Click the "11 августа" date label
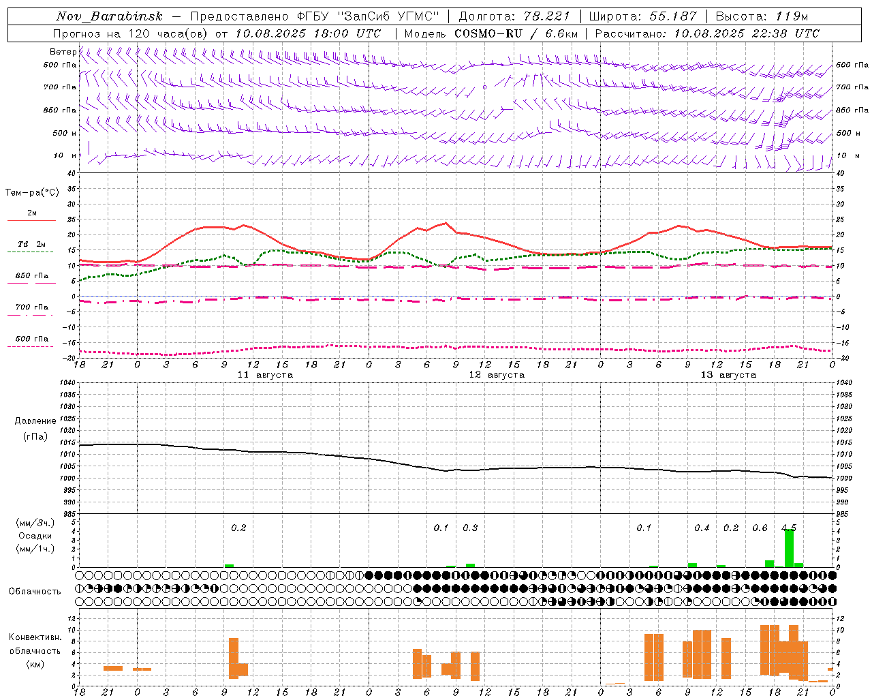Image resolution: width=872 pixels, height=698 pixels. pos(265,375)
